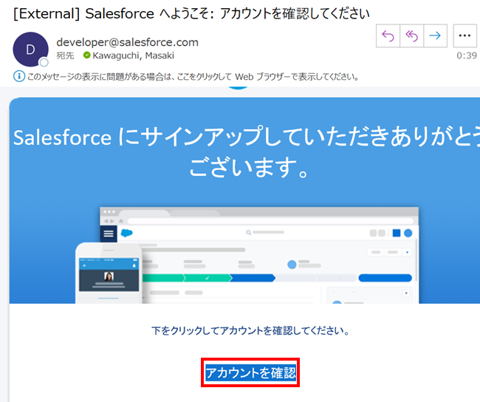480x402 pixels.
Task: Select the sender address developer@salesforce.com
Action: 127,42
